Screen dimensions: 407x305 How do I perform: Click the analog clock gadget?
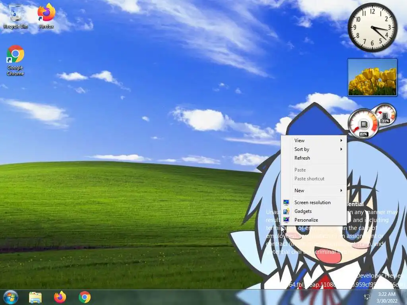tap(372, 27)
